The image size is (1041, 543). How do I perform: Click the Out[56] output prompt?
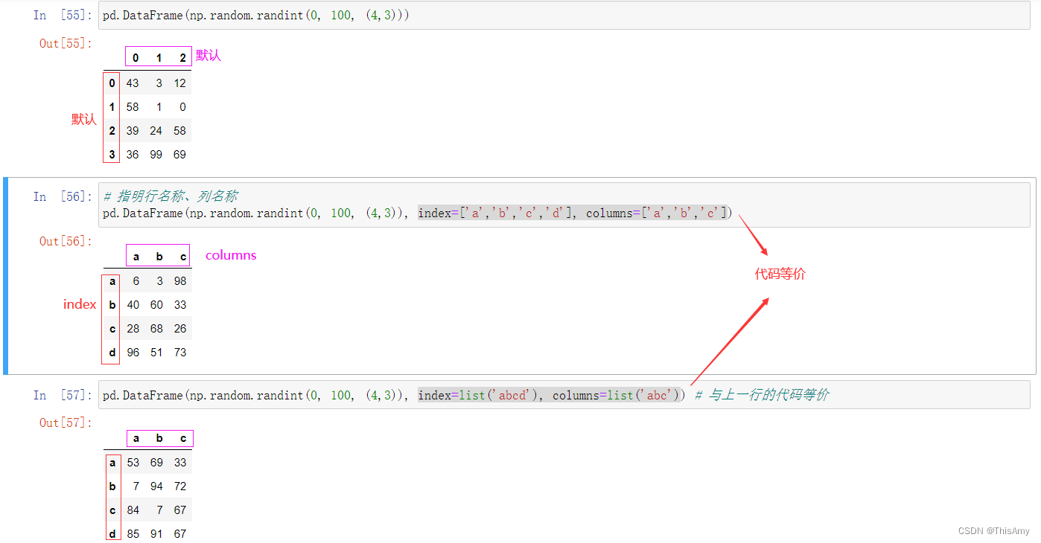(66, 241)
